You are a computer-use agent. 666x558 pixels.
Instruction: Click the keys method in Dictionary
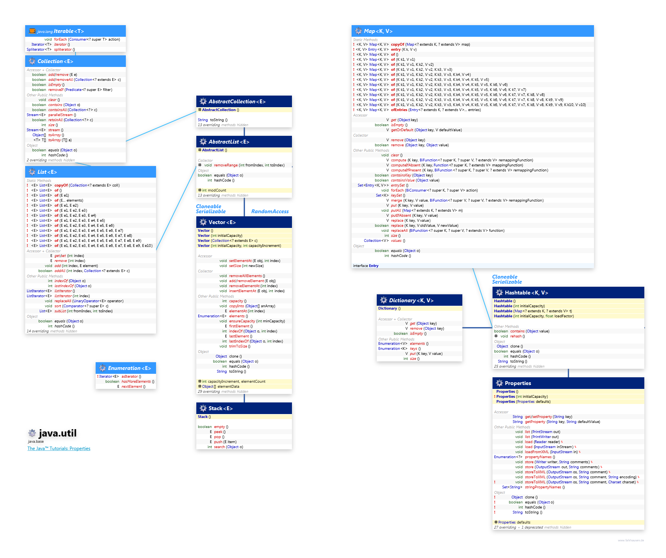(414, 349)
